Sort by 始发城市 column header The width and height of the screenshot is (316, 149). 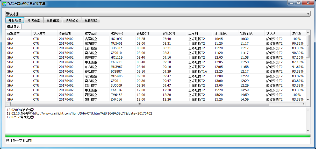[x=19, y=33]
